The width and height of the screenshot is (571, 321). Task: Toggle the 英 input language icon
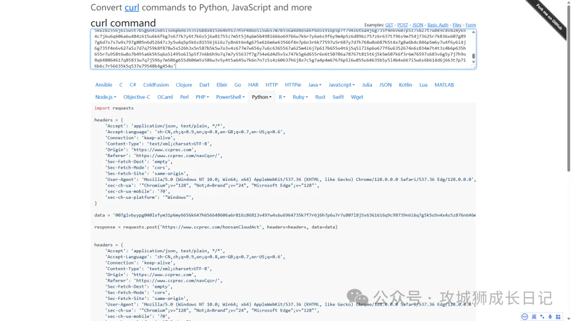click(534, 317)
